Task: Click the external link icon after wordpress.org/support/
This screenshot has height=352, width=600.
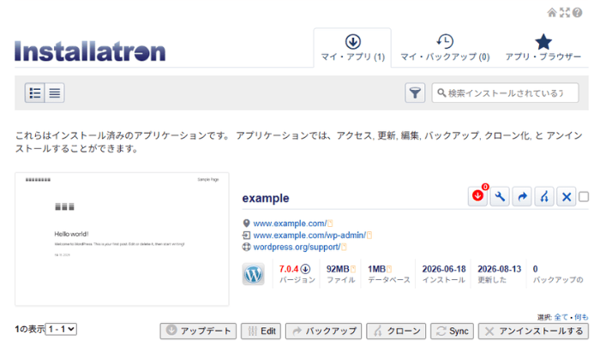Action: coord(344,248)
